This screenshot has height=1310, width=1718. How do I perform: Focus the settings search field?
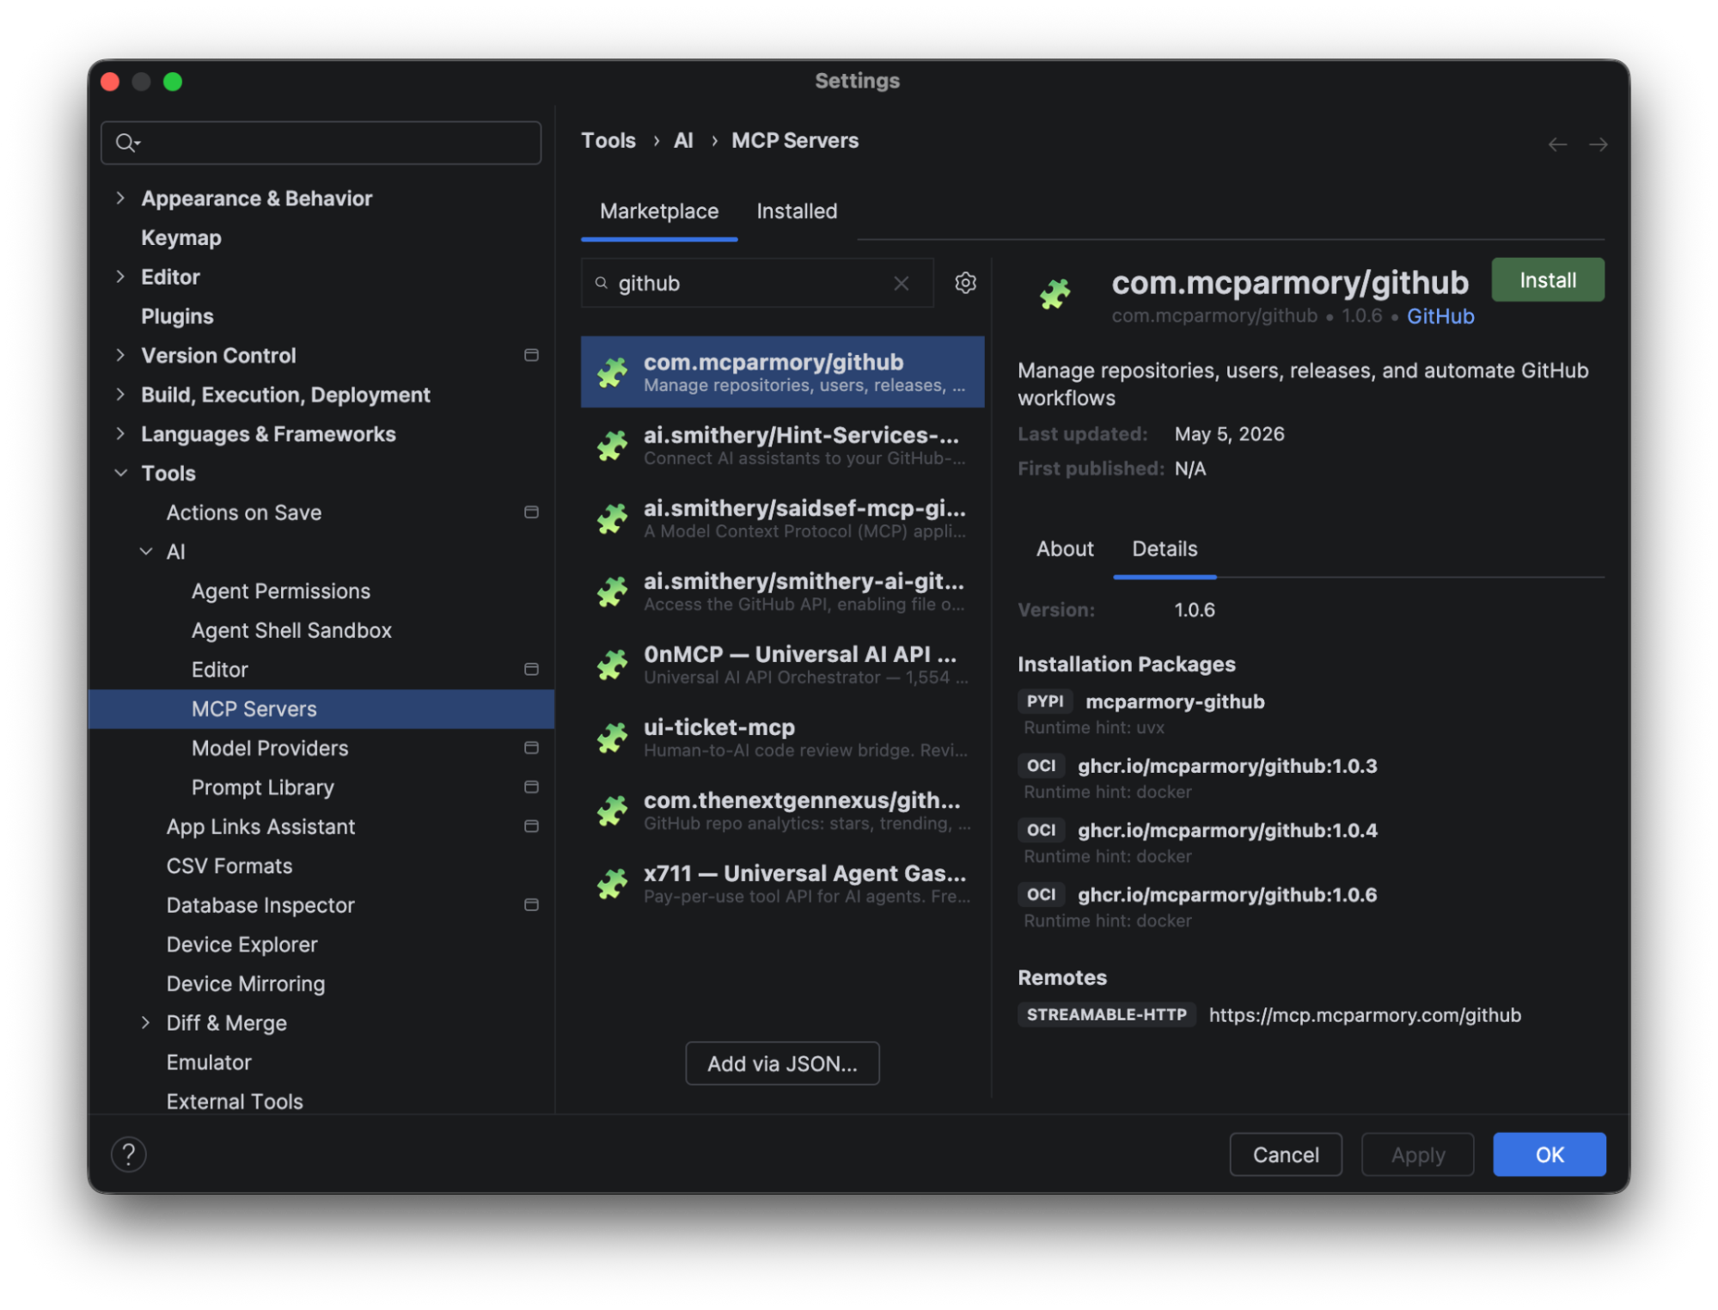[321, 143]
